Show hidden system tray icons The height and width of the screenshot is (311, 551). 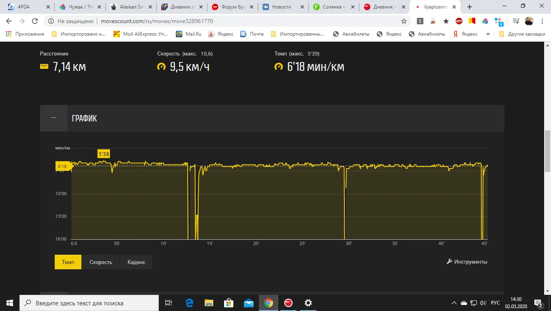tap(454, 303)
